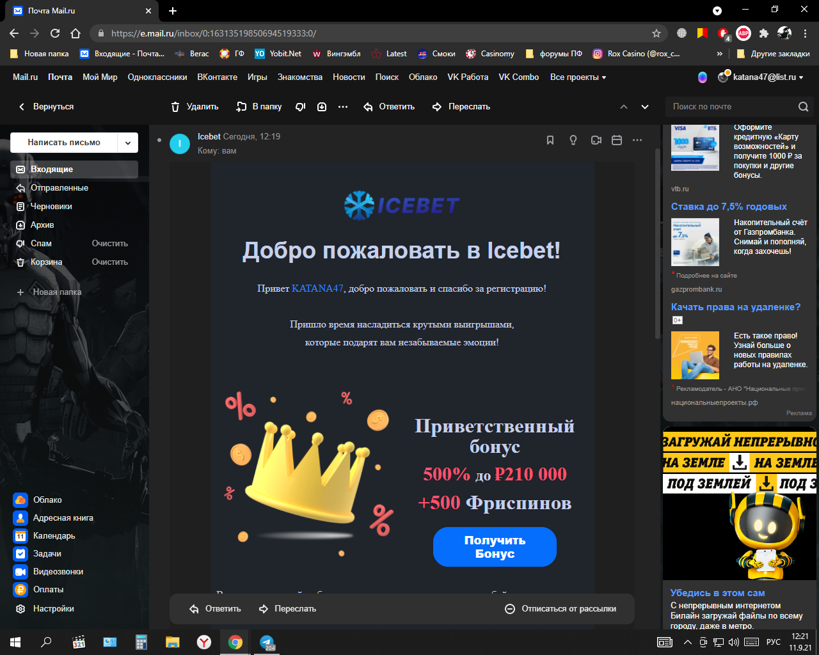Open the KATANA47 link in the email

click(x=317, y=288)
